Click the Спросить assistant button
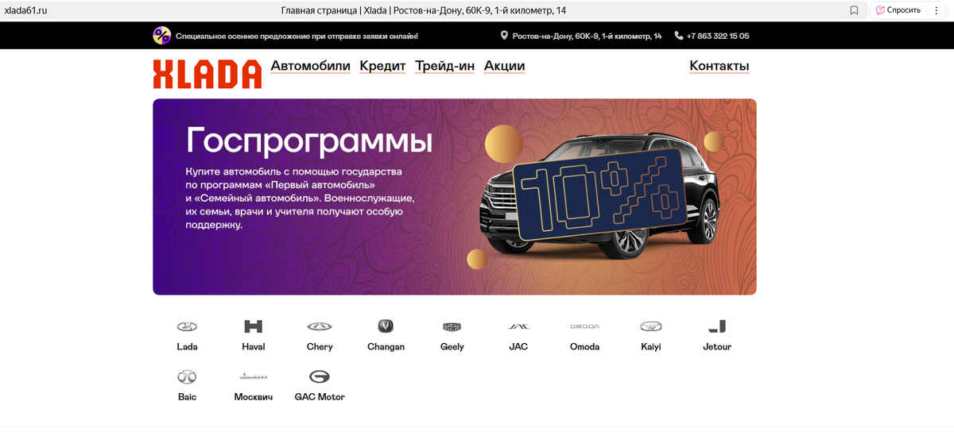954x436 pixels. click(899, 10)
